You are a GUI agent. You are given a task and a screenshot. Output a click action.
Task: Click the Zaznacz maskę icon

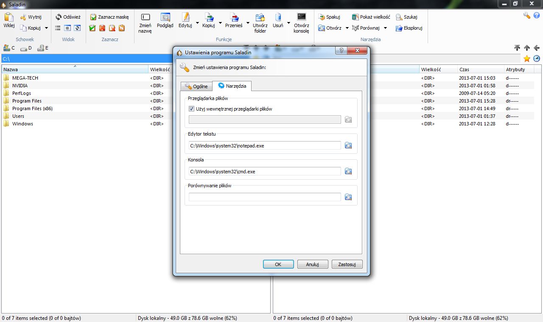(x=93, y=17)
